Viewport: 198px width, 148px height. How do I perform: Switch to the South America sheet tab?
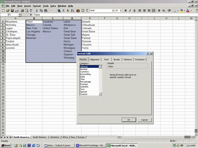(39, 137)
